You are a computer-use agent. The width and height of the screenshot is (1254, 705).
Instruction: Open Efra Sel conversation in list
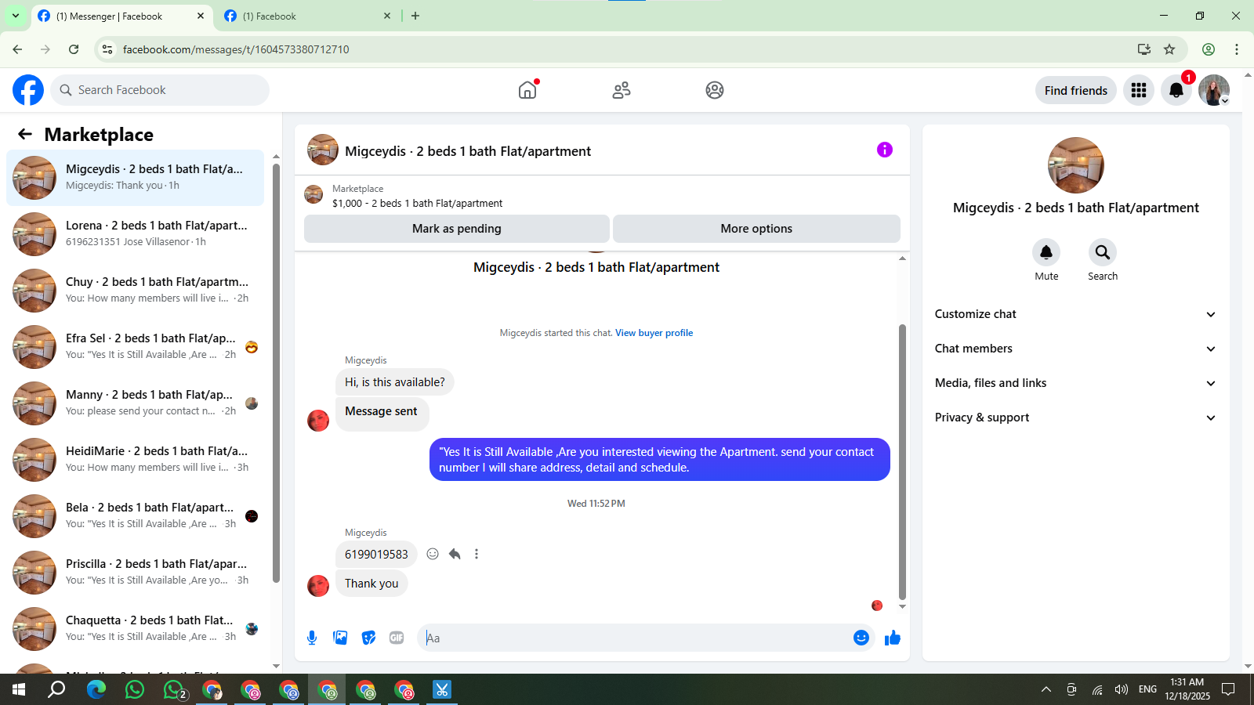click(135, 347)
